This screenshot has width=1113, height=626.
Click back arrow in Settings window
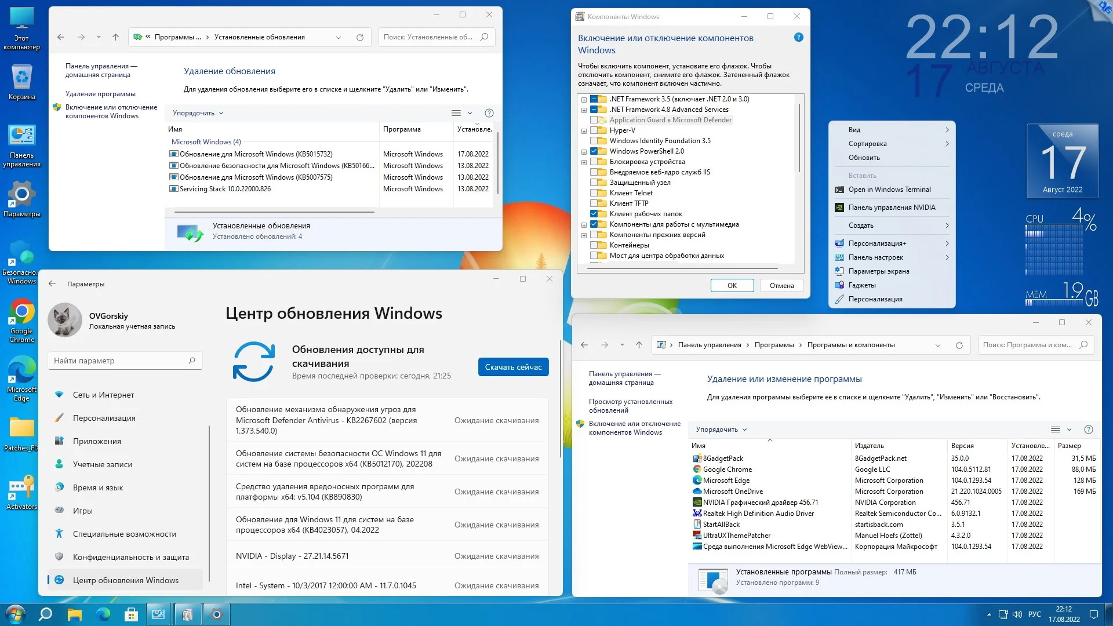(52, 283)
